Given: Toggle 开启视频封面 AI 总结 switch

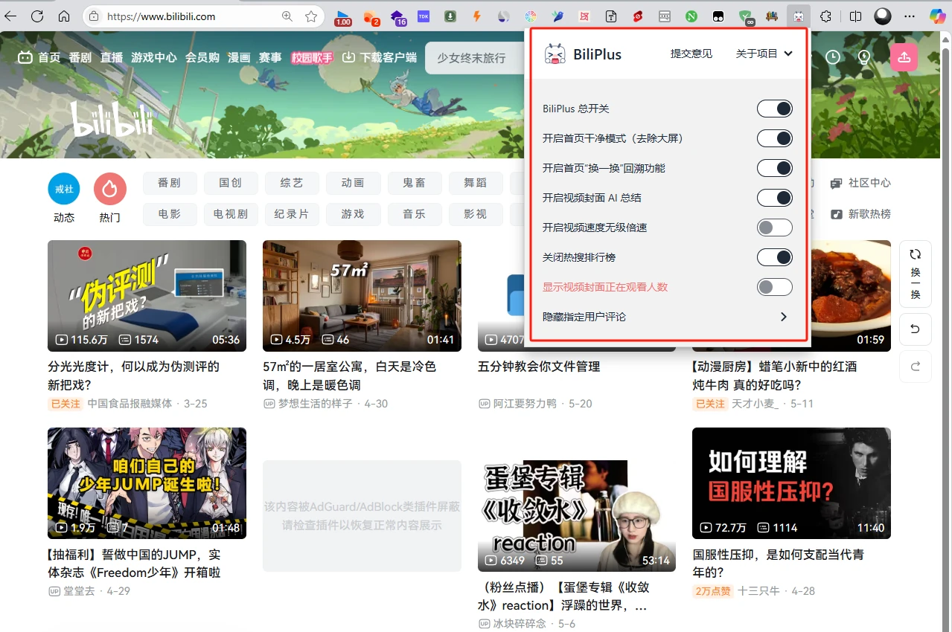Looking at the screenshot, I should click(775, 199).
